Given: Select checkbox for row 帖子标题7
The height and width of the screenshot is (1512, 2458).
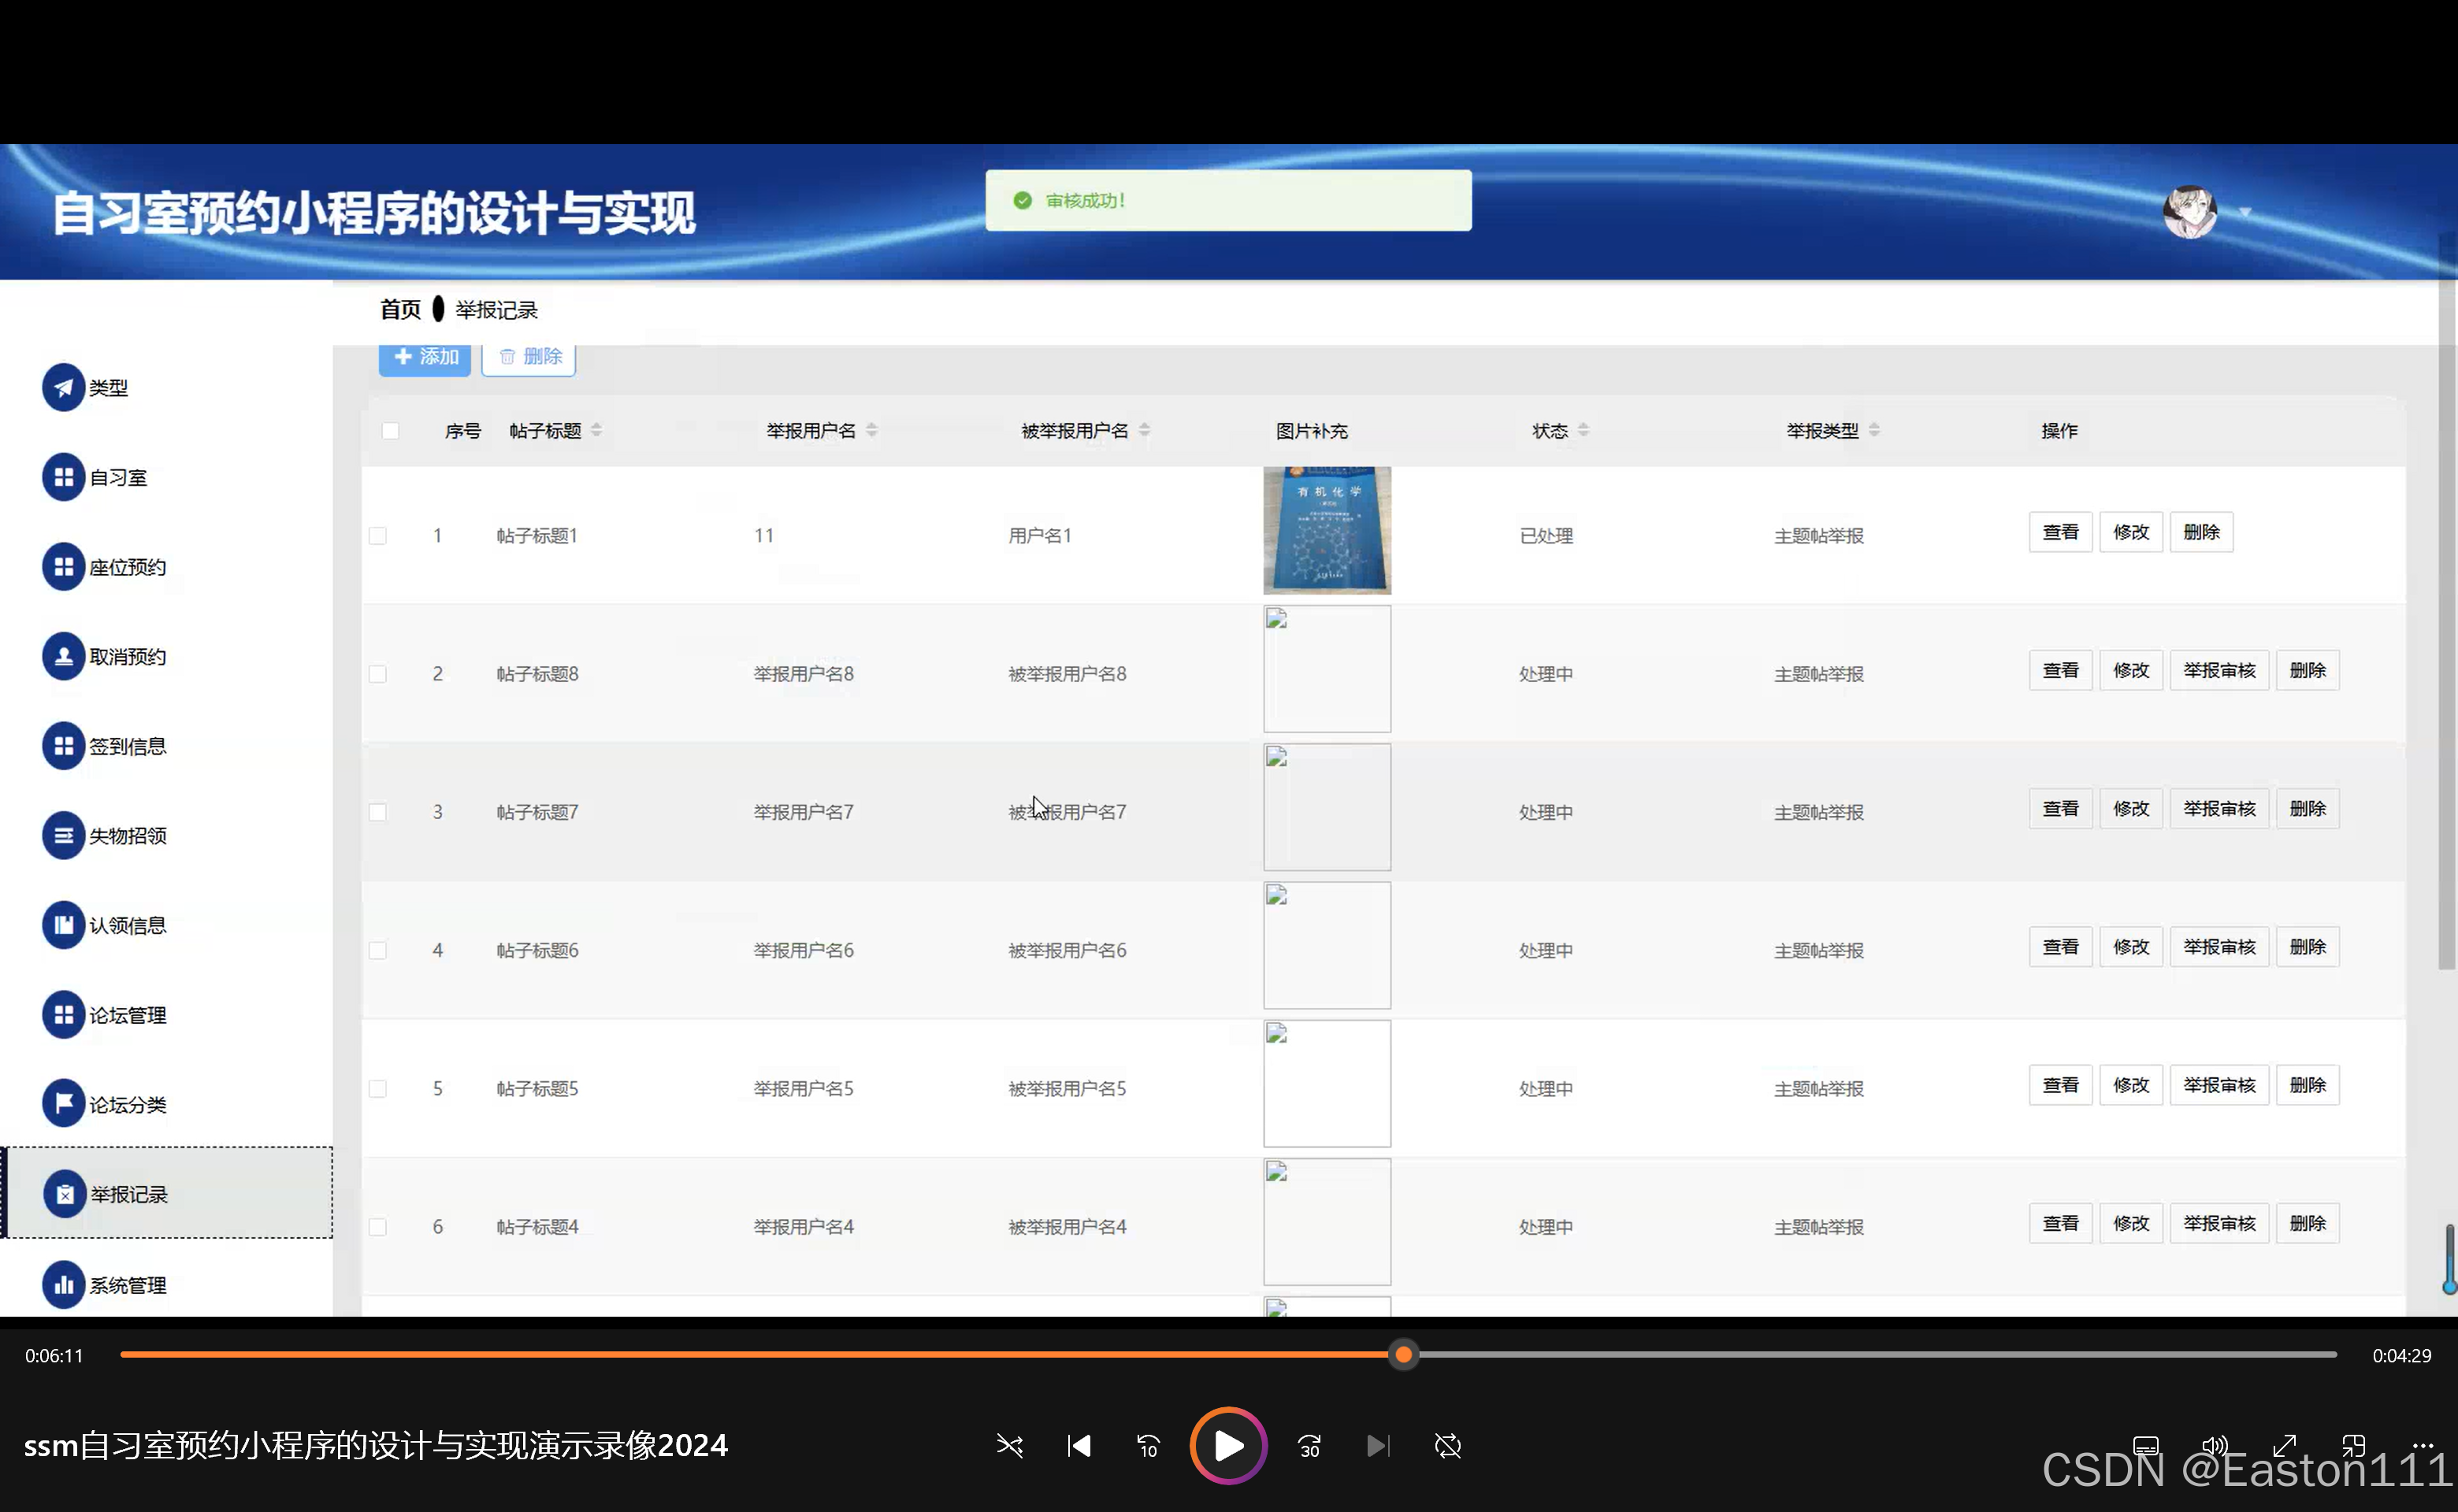Looking at the screenshot, I should coord(378,812).
